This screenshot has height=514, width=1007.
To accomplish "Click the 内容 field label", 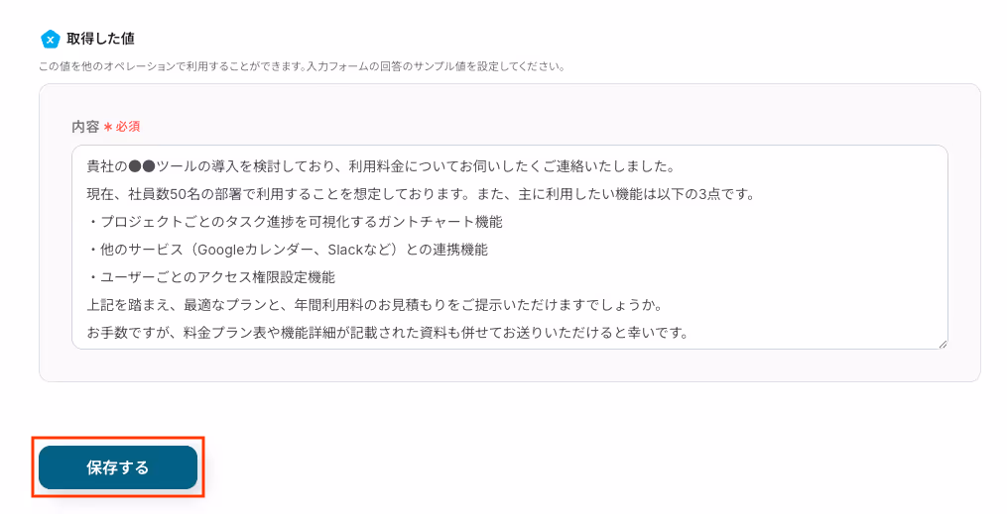I will [85, 126].
